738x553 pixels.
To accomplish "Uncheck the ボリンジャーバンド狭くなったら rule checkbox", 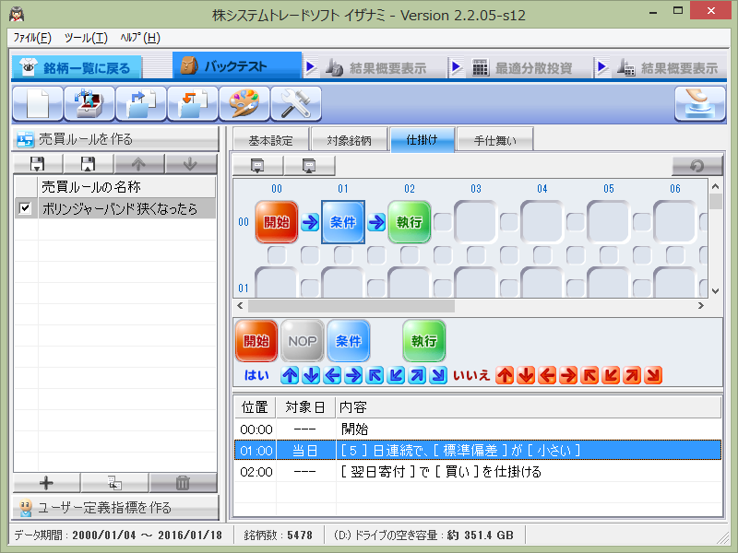I will coord(25,208).
